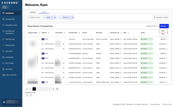Copy transaction ID 7a3eef...dd5e43
This screenshot has width=174, height=107.
point(121,39)
